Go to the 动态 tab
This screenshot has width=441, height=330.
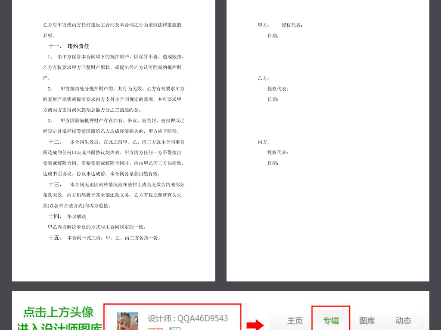[403, 321]
